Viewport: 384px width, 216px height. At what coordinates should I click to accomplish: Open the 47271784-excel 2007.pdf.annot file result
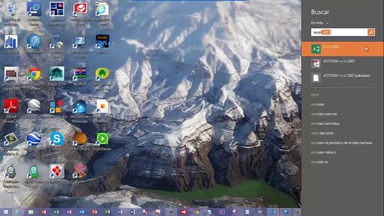point(343,77)
